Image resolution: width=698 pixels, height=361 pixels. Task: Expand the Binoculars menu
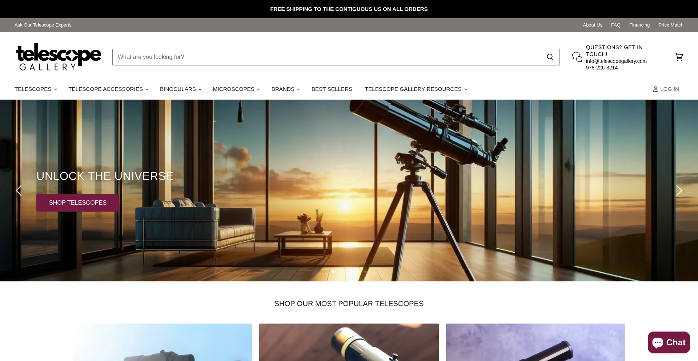(x=180, y=89)
